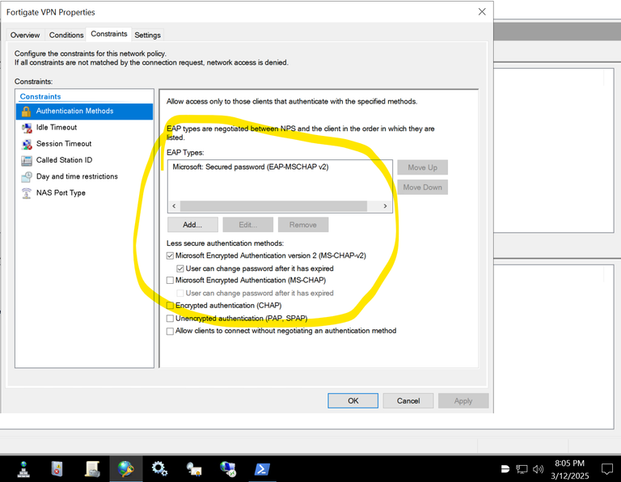
Task: Open PowerShell from the taskbar
Action: (262, 469)
